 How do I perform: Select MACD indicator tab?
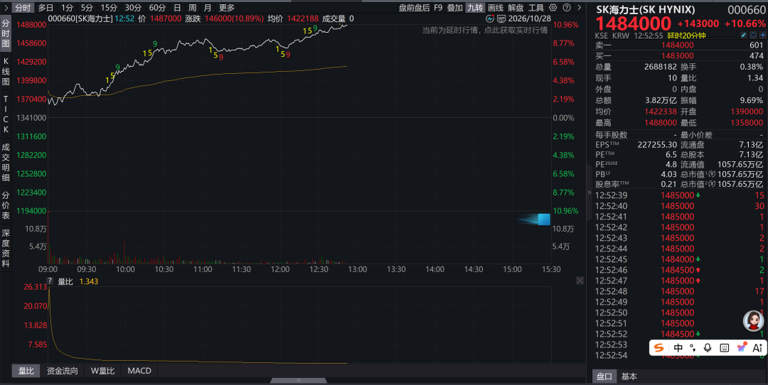pyautogui.click(x=139, y=371)
